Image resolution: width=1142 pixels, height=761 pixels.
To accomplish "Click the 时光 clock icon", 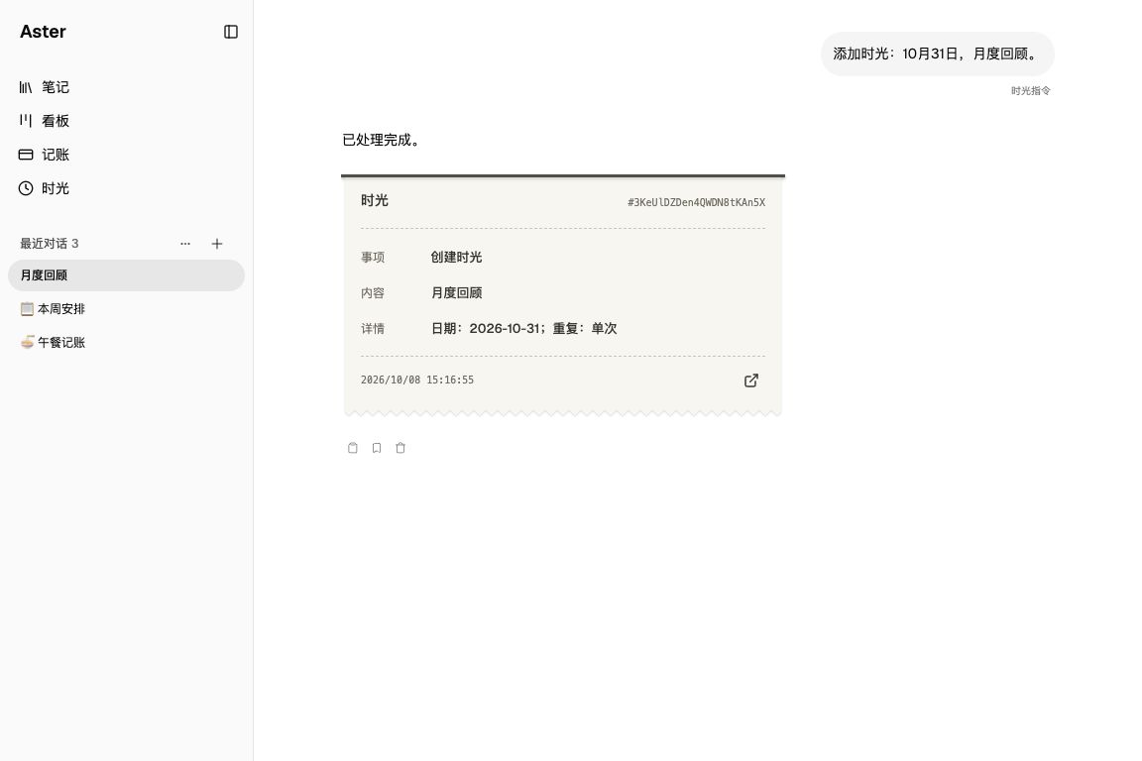I will point(26,188).
